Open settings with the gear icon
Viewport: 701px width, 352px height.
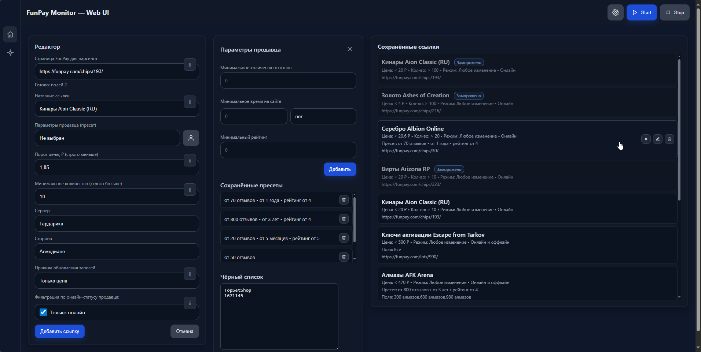[x=615, y=13]
